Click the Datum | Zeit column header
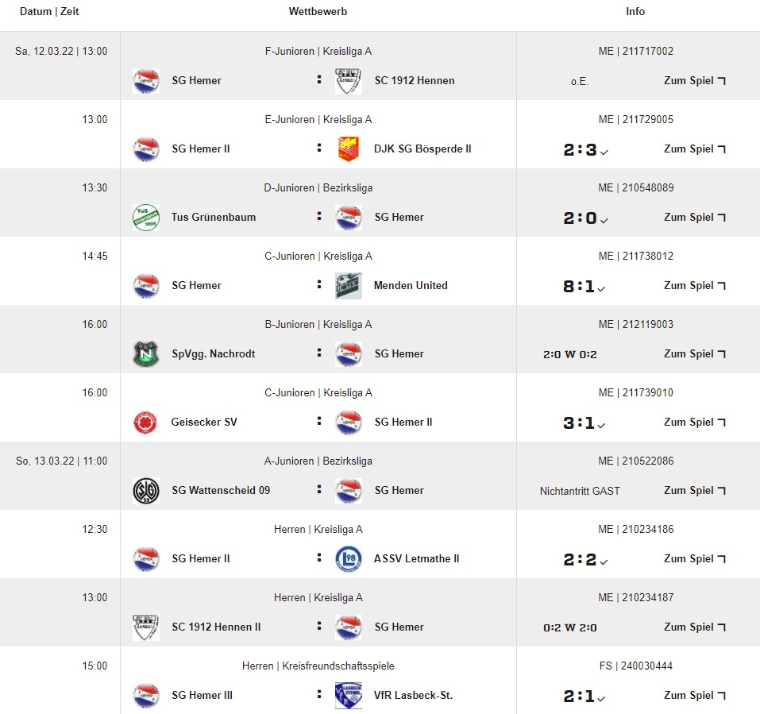 click(x=49, y=12)
